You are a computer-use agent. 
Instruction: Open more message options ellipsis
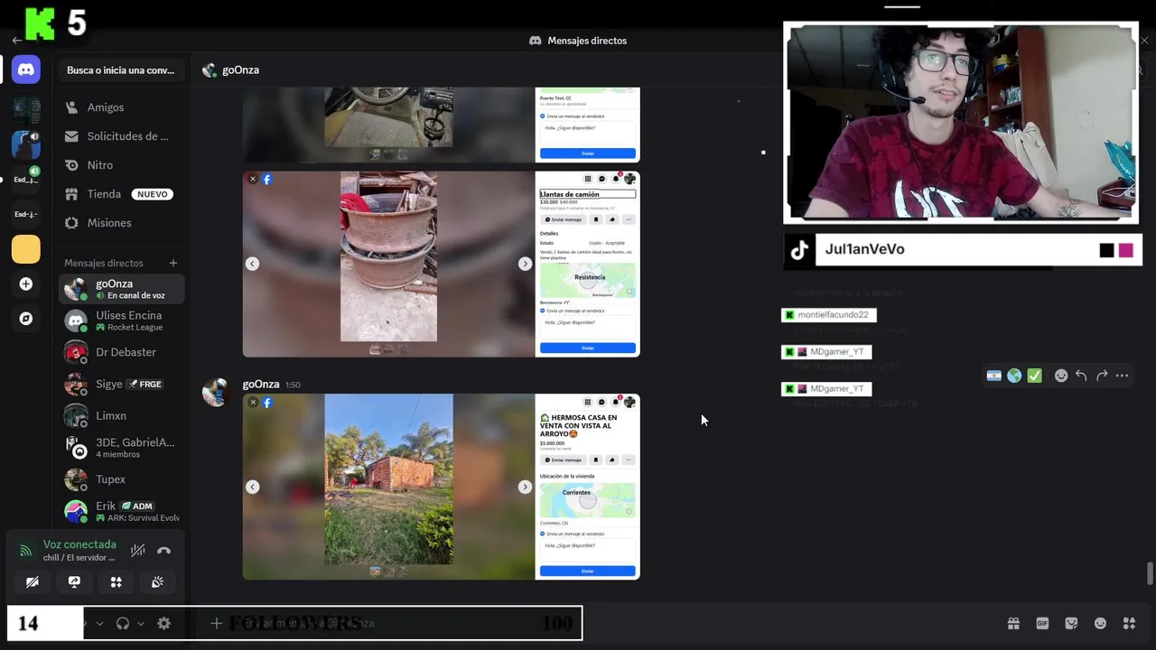1122,376
